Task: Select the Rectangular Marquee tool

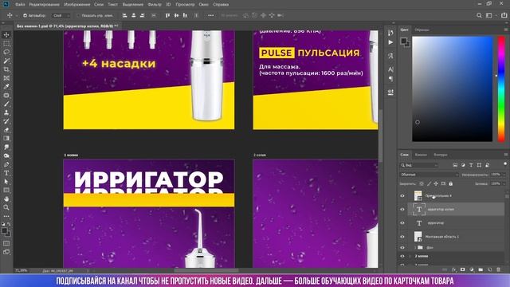Action: coord(6,44)
